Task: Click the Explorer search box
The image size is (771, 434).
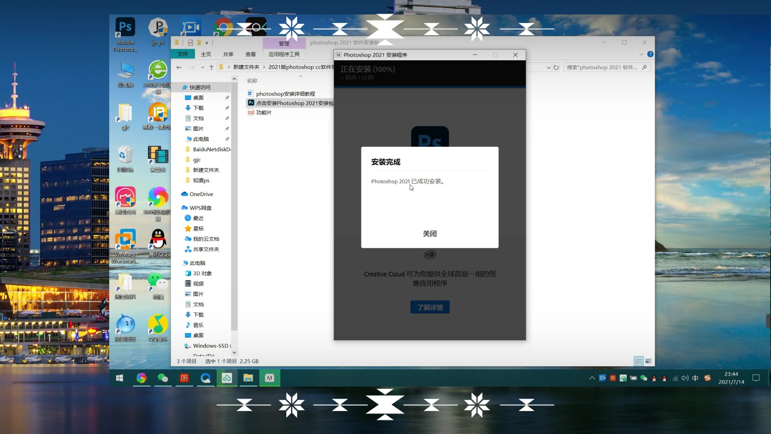Action: click(x=606, y=68)
